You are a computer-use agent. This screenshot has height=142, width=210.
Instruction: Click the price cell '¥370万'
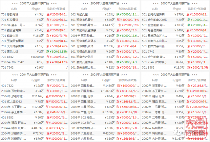point(179,14)
